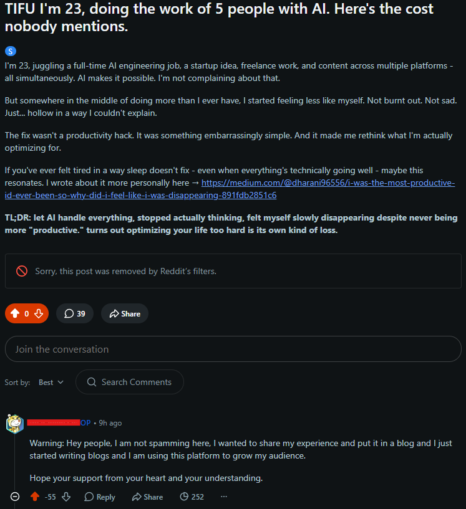Open the comment's three-dot more menu
466x509 pixels.
(x=224, y=497)
